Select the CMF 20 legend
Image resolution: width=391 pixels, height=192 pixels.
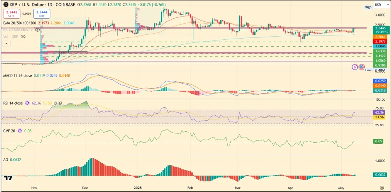click(9, 131)
